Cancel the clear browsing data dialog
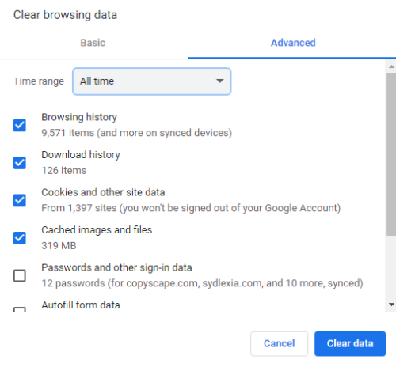 [x=279, y=343]
